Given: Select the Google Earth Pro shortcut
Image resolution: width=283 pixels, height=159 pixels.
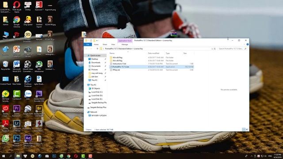Looking at the screenshot, I should (28, 111).
